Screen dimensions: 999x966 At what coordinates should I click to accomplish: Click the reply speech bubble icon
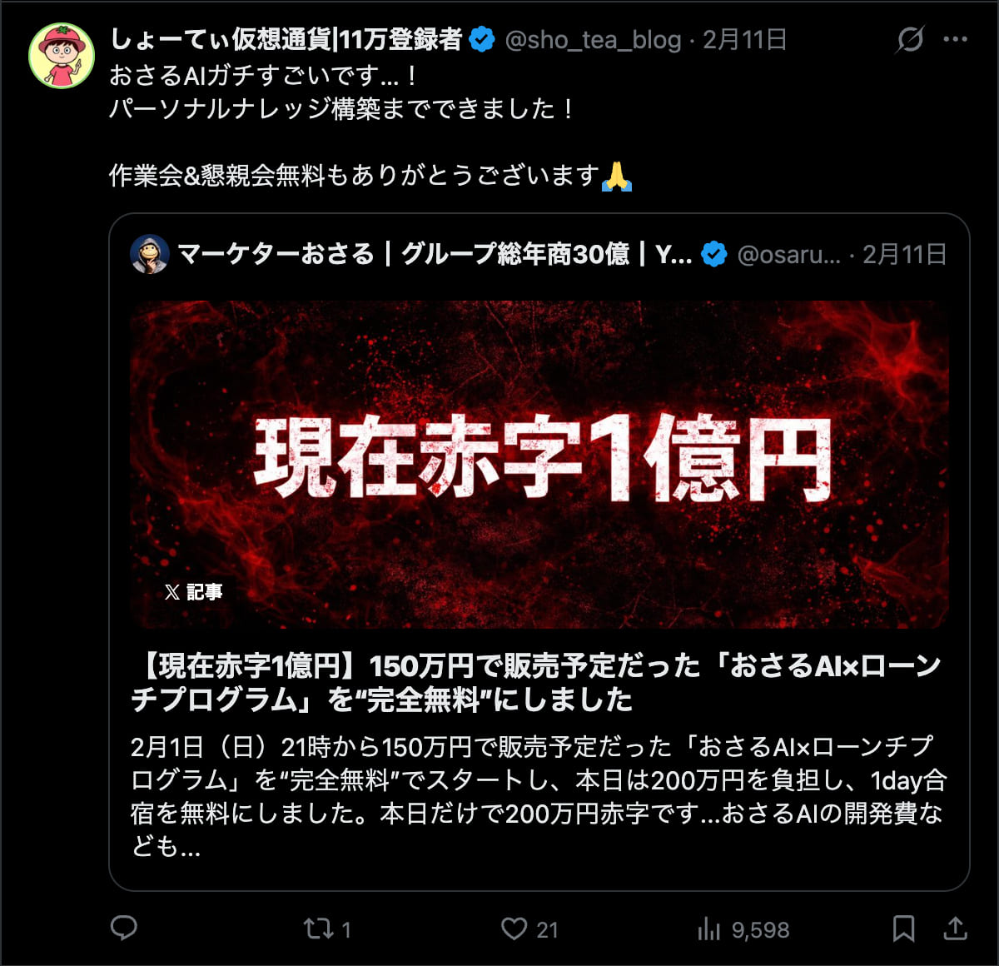pos(124,928)
